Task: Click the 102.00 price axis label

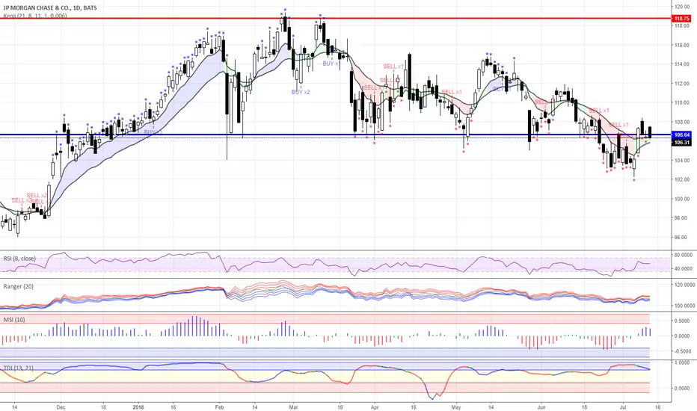Action: click(x=682, y=179)
